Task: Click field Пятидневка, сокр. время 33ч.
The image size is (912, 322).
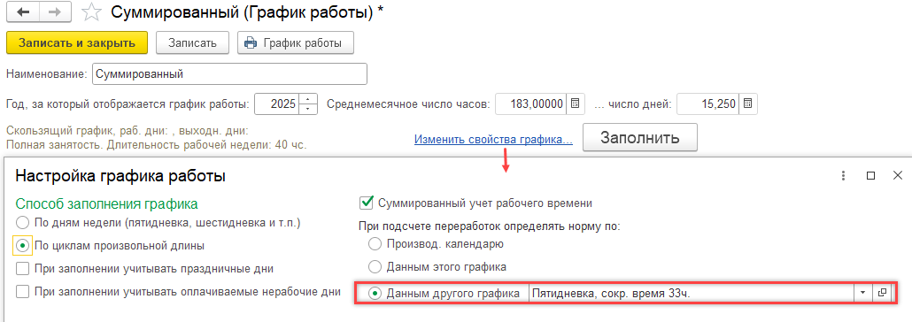Action: pos(692,294)
